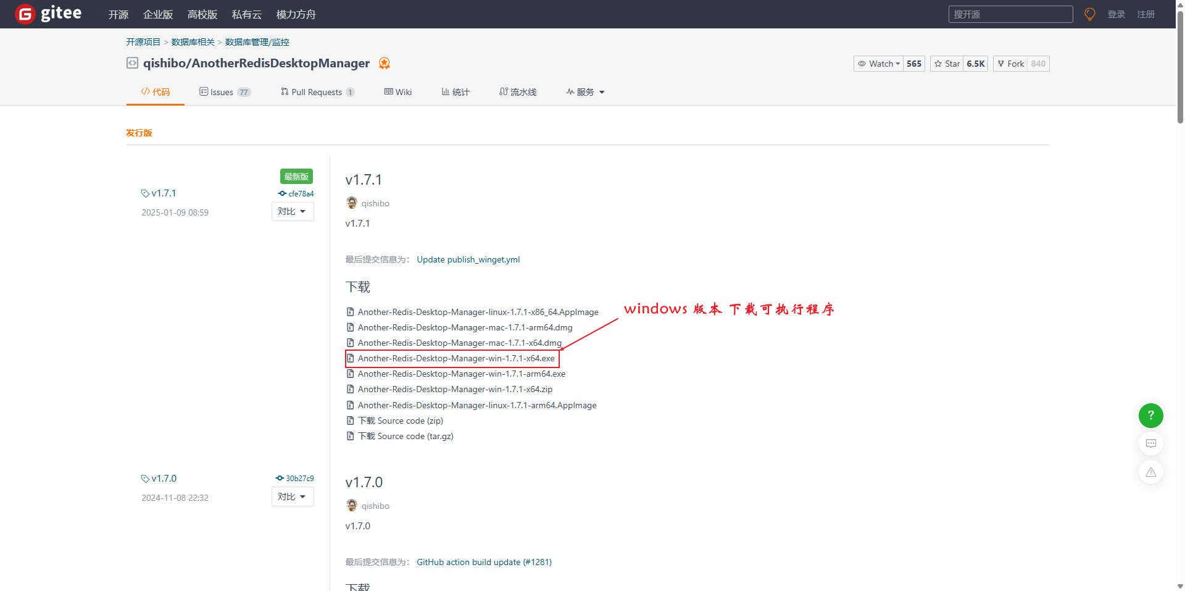Viewport: 1185px width, 591px height.
Task: Click the file icon for win x64 zip
Action: (x=350, y=389)
